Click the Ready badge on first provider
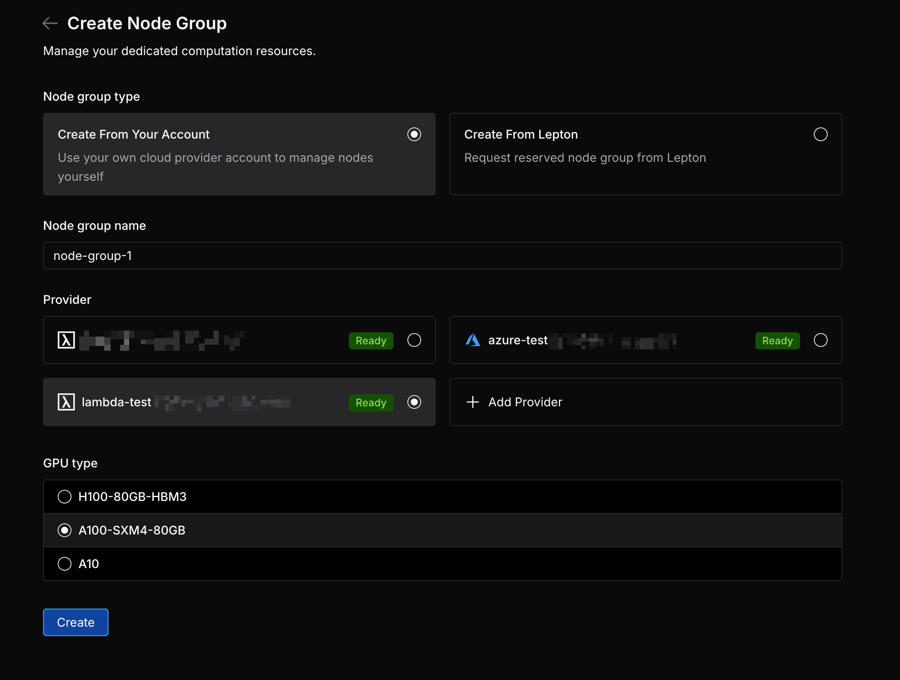Viewport: 900px width, 680px height. pos(371,340)
